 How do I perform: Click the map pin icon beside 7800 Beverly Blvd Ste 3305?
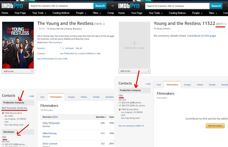[x=3, y=113]
